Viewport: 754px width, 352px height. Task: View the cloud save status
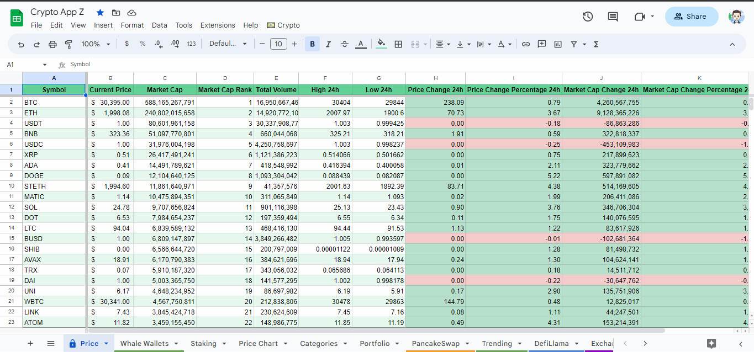point(131,12)
